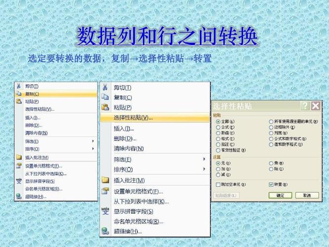The height and width of the screenshot is (247, 329).
Task: Choose 插入(I)... in large middle menu
Action: (124, 128)
